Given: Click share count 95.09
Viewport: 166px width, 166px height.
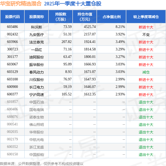Looking at the screenshot, I should click(67, 64).
